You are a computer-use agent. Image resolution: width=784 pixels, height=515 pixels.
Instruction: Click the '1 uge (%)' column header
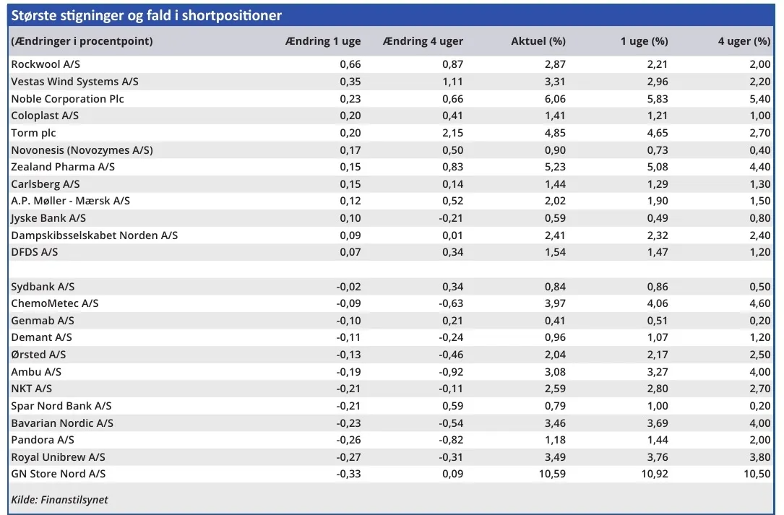point(644,41)
